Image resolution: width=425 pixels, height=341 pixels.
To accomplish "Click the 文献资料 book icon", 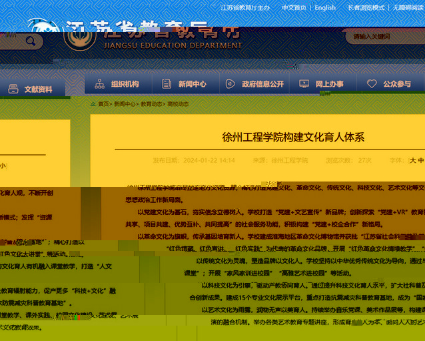I will 13,89.
